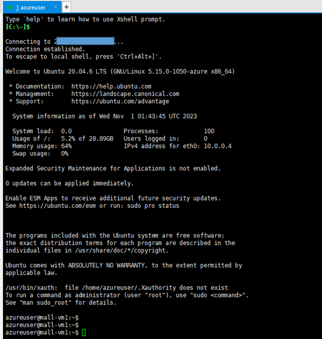The width and height of the screenshot is (322, 339).
Task: Click the 'System load: 0.0' entry
Action: coord(42,131)
